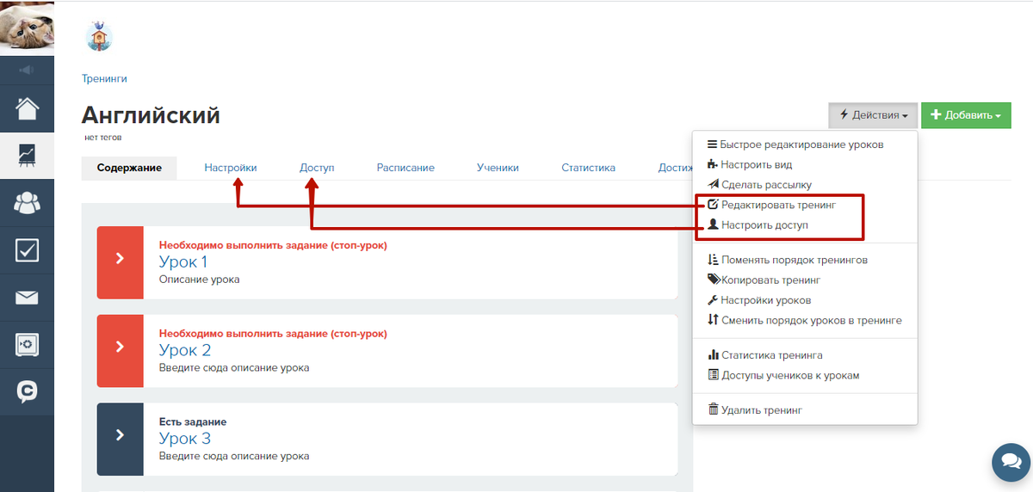Open the safe (finances) sidebar icon
This screenshot has width=1033, height=492.
(x=27, y=345)
